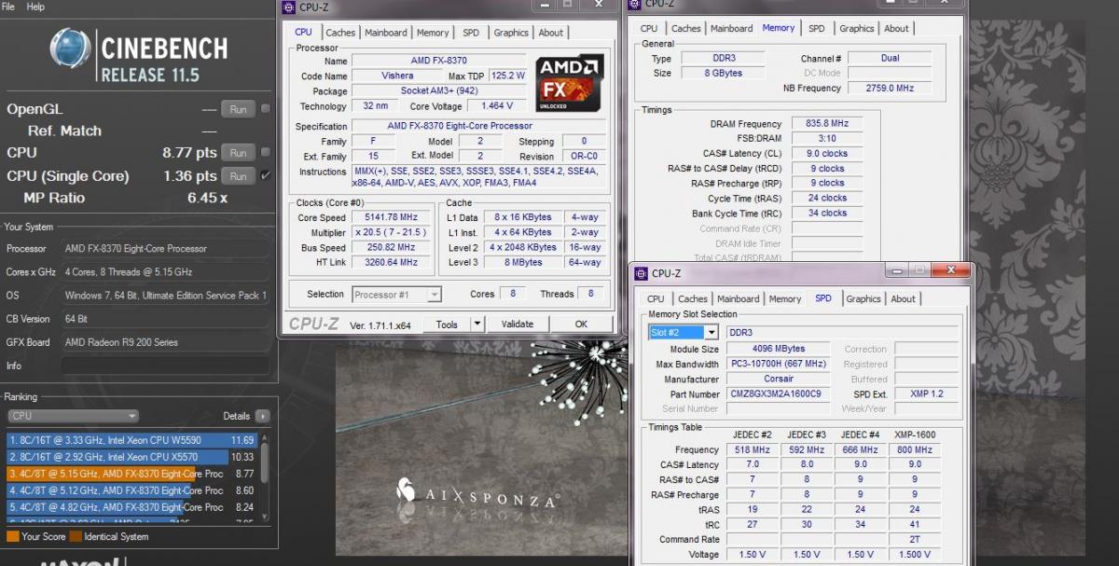Open CPU tab in the SPD CPU-Z window
This screenshot has width=1119, height=566.
coord(656,299)
